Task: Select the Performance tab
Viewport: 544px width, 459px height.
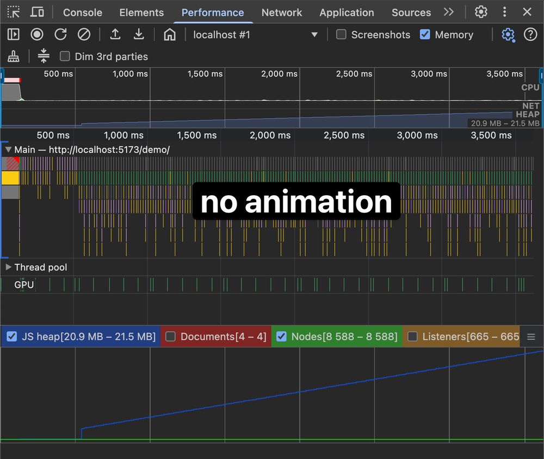Action: 213,13
